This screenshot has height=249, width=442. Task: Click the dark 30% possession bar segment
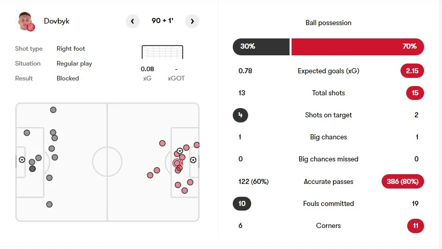[261, 46]
